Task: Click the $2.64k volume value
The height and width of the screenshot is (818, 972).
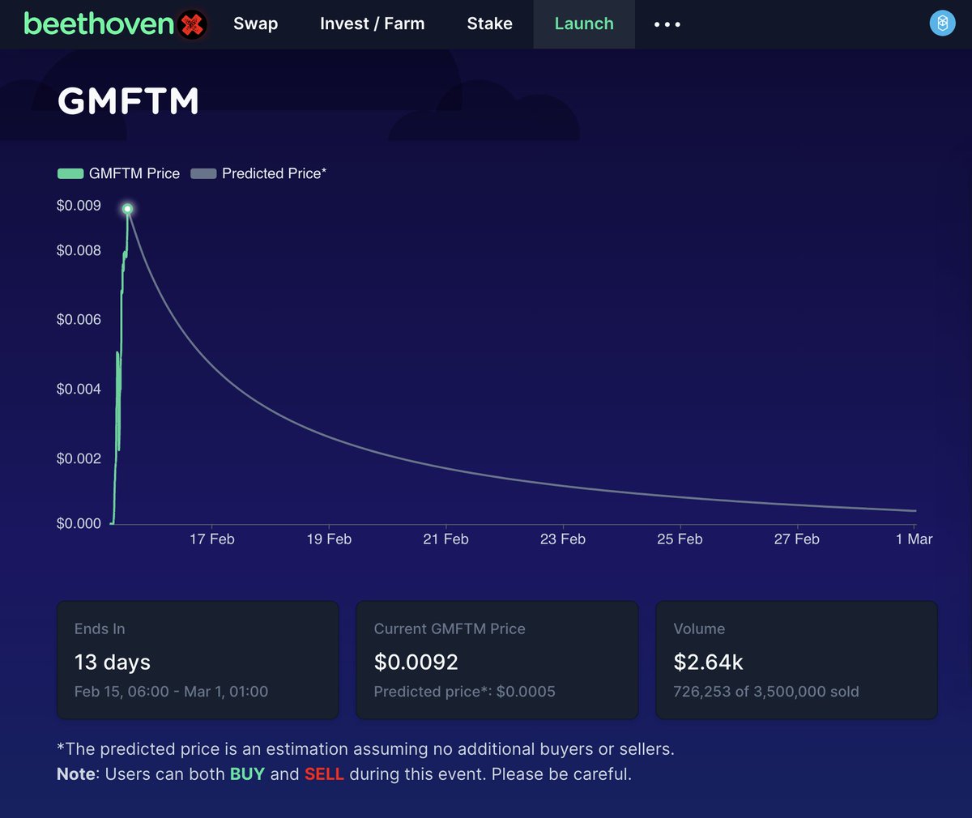Action: coord(708,662)
